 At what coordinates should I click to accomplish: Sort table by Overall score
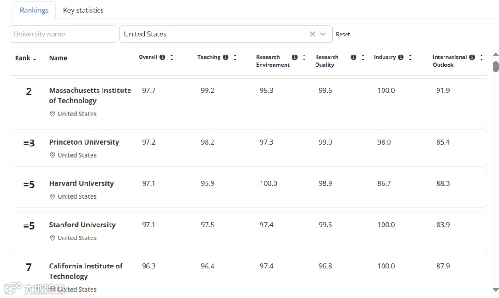pyautogui.click(x=172, y=57)
